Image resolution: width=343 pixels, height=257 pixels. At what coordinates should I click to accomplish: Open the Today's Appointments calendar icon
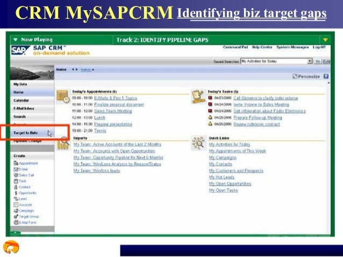pos(63,96)
